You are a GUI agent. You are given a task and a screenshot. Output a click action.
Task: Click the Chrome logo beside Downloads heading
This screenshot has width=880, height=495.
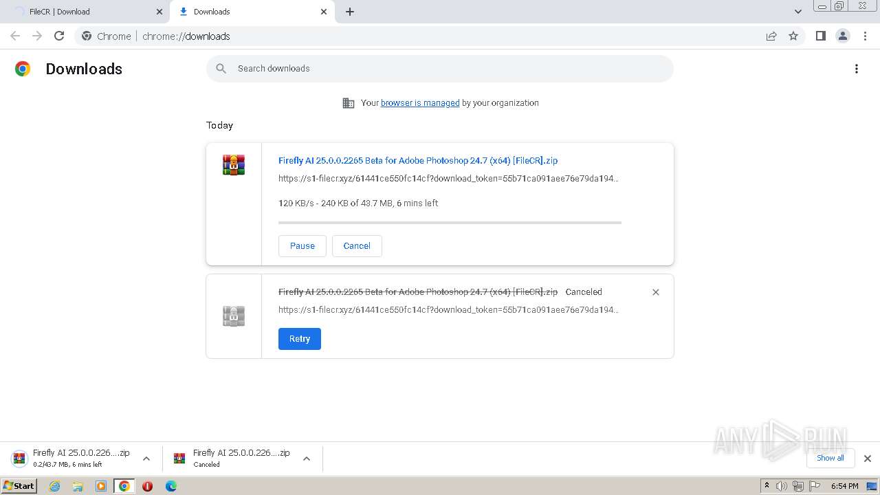point(23,69)
